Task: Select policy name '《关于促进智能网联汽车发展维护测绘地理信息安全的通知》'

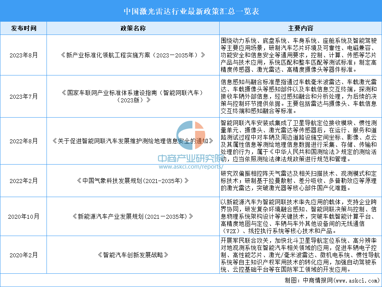Action: coord(133,141)
